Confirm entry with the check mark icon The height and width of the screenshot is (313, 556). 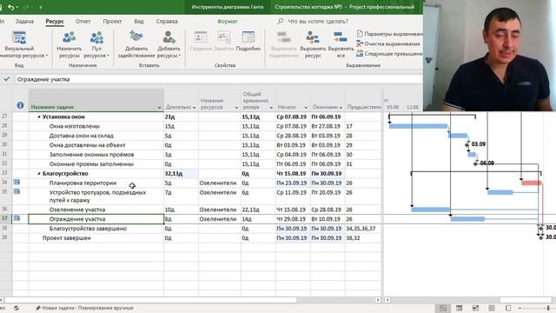pos(6,79)
